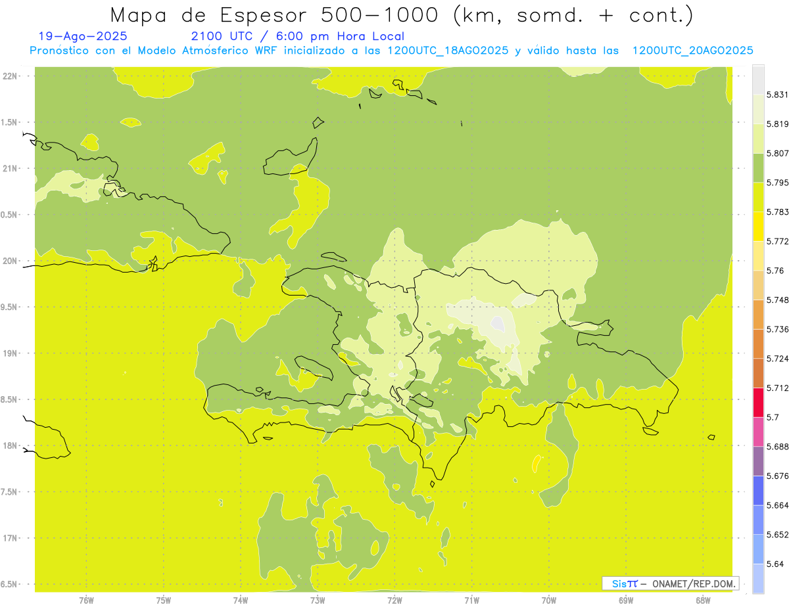The height and width of the screenshot is (609, 789).
Task: Click the '69W' longitude label
Action: click(x=626, y=600)
